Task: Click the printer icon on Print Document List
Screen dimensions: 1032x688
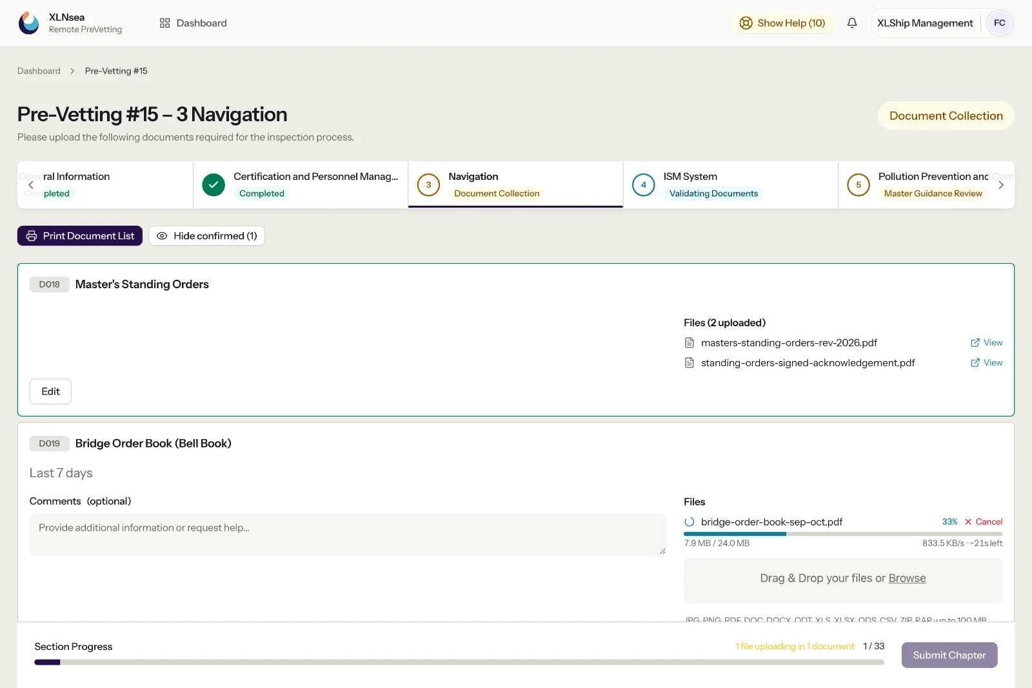Action: 32,236
